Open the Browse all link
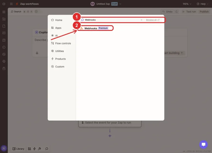The height and width of the screenshot is (153, 212). click(153, 20)
